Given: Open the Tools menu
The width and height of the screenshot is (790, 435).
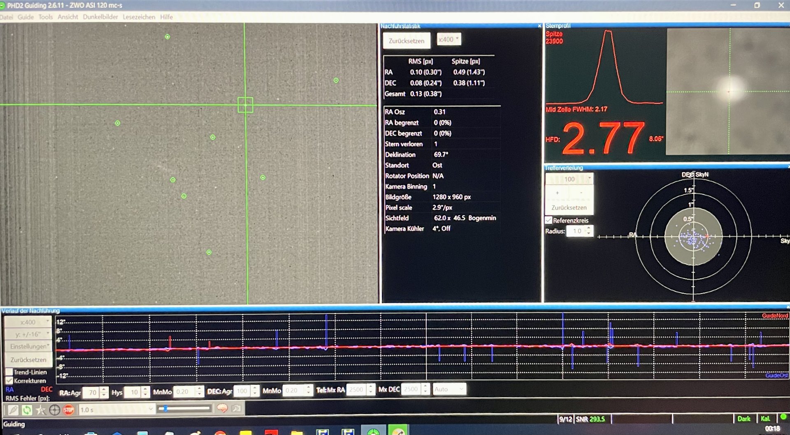Looking at the screenshot, I should pos(46,17).
